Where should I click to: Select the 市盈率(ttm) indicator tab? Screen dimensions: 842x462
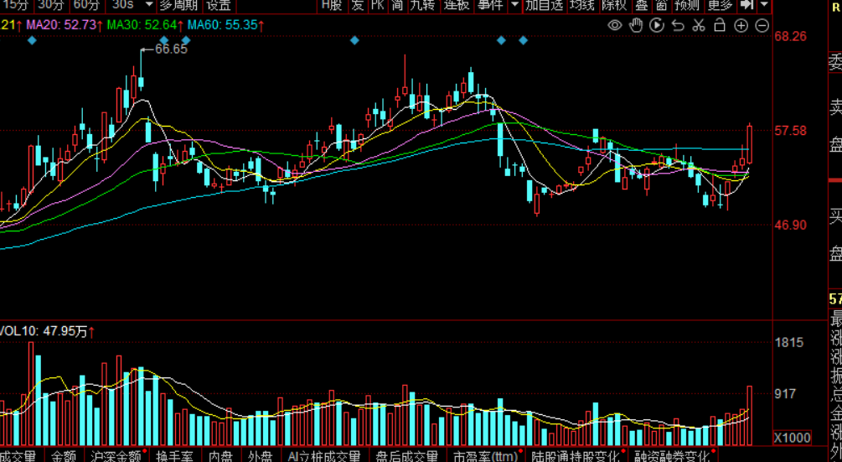(x=486, y=456)
